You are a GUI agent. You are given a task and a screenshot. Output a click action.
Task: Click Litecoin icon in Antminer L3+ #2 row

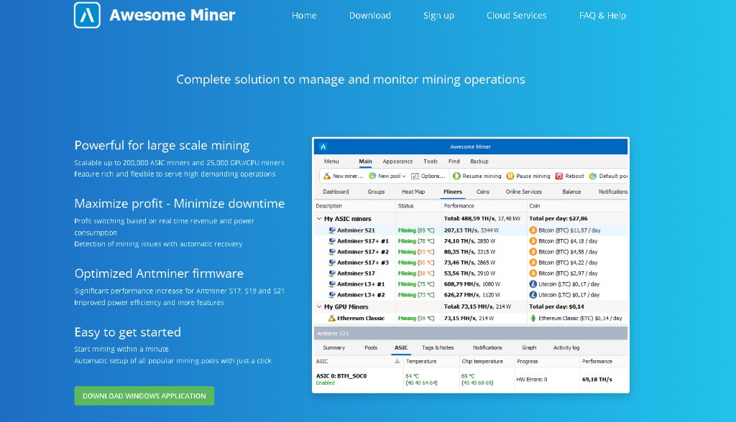533,295
